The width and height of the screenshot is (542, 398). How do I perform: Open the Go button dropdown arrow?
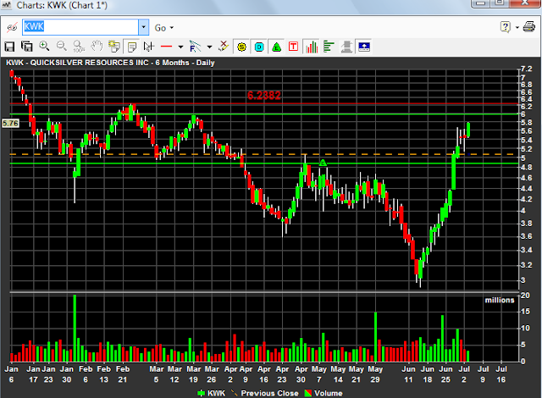point(172,28)
